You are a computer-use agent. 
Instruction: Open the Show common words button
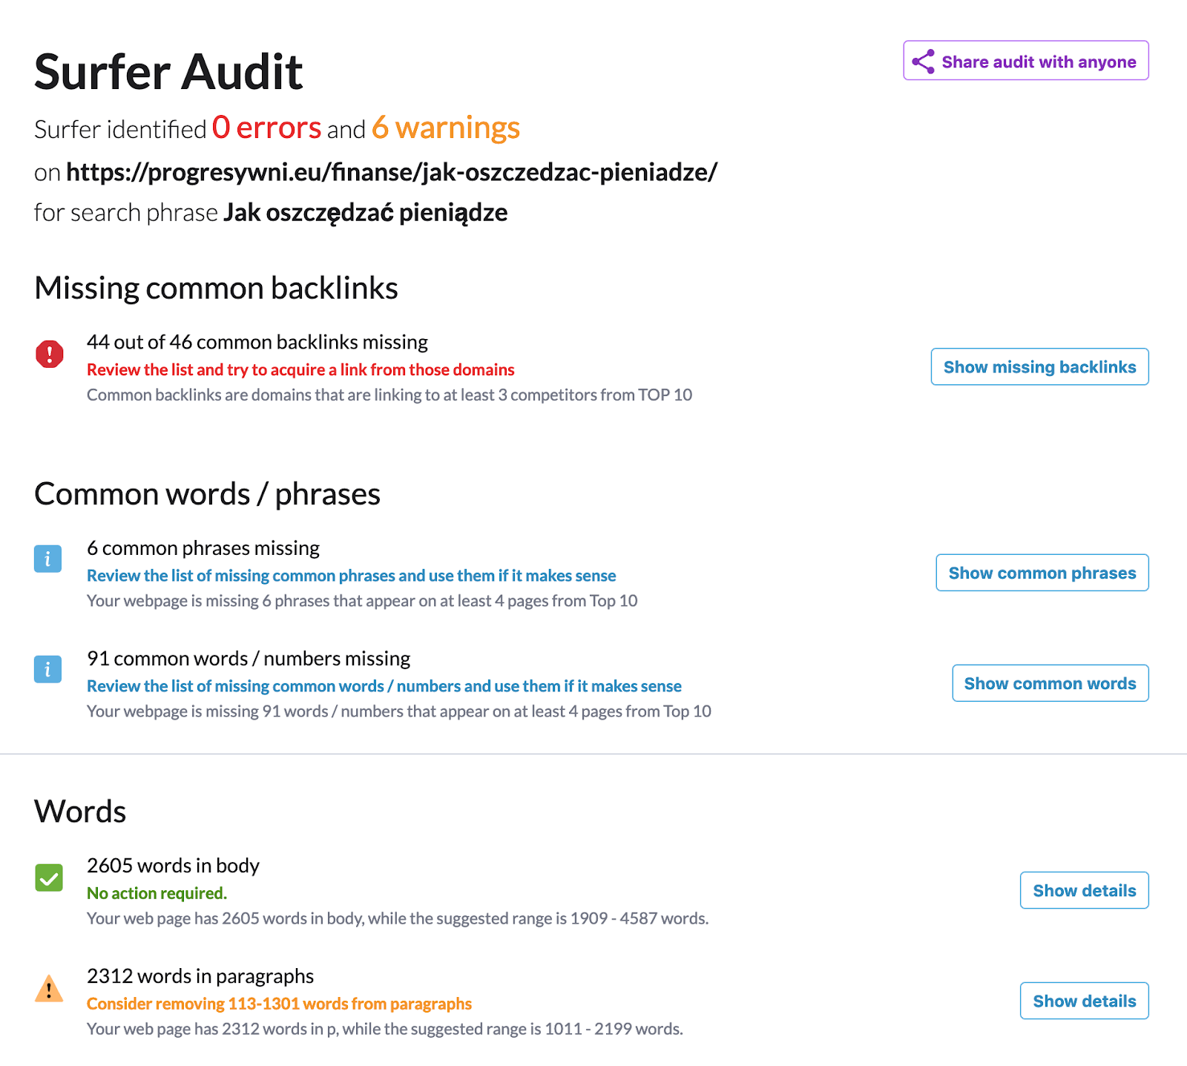pos(1050,683)
